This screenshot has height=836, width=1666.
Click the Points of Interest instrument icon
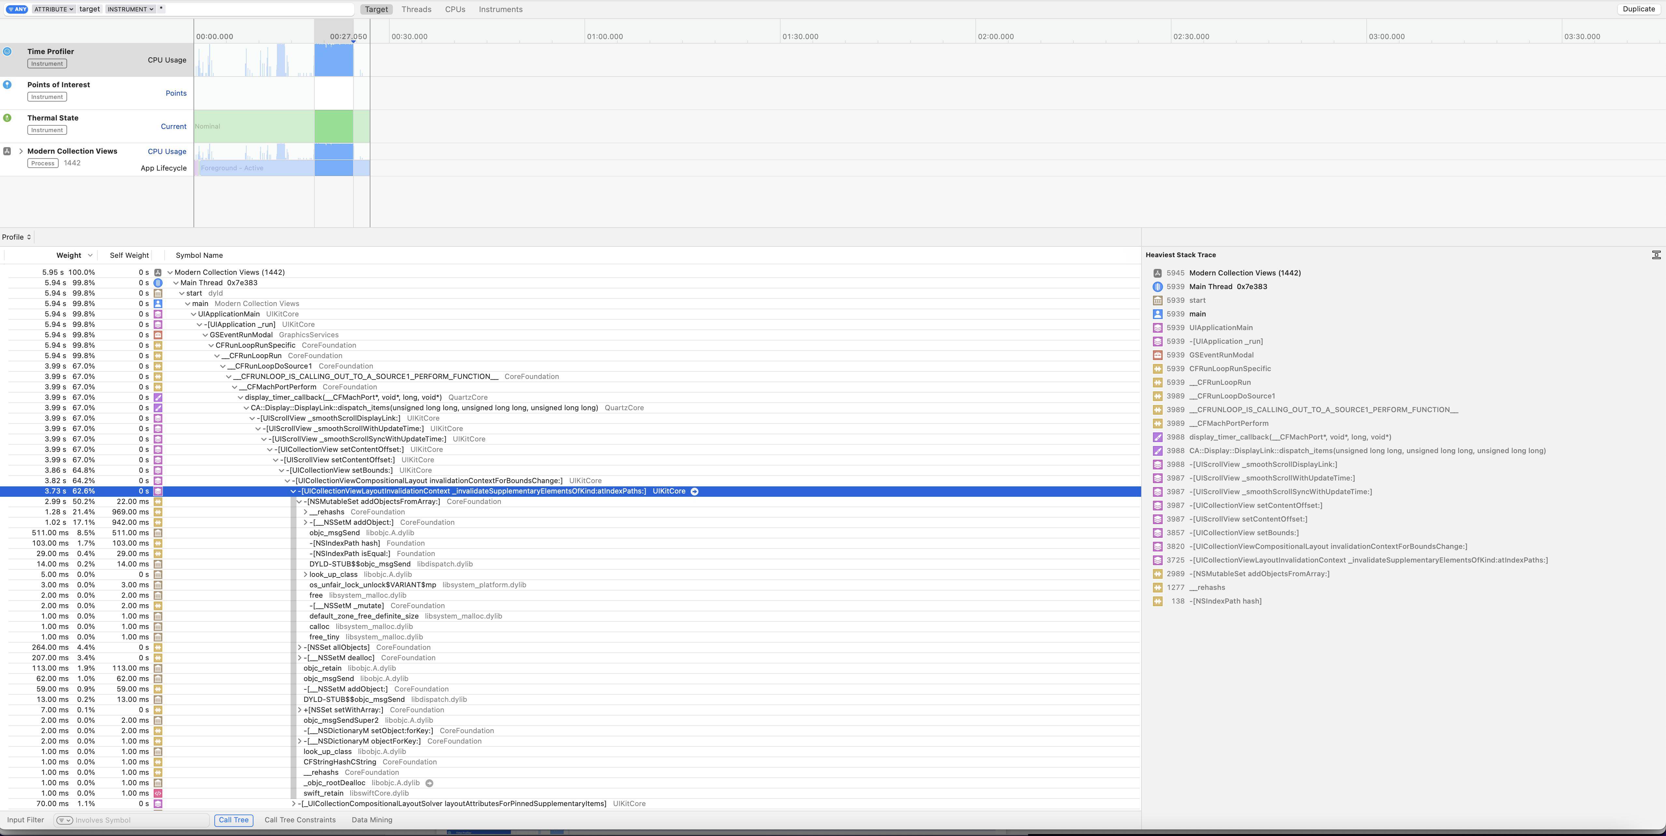[7, 85]
